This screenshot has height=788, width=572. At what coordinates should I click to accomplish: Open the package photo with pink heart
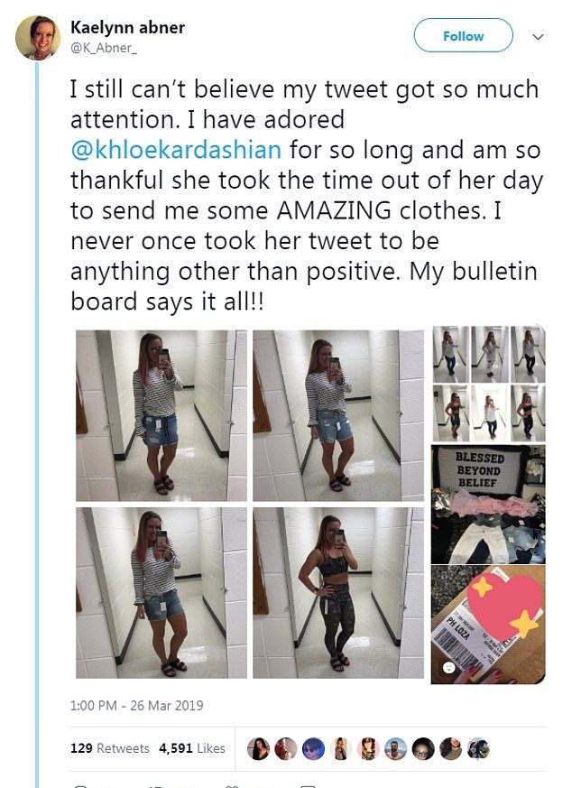coord(488,625)
